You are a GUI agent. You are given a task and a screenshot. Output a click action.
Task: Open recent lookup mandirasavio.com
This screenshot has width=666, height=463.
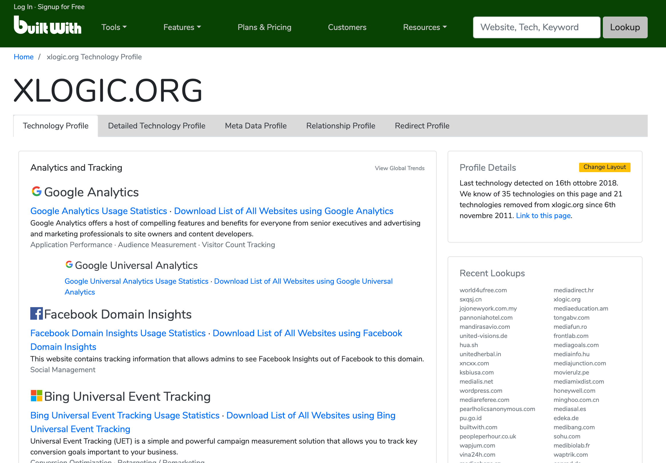click(485, 327)
